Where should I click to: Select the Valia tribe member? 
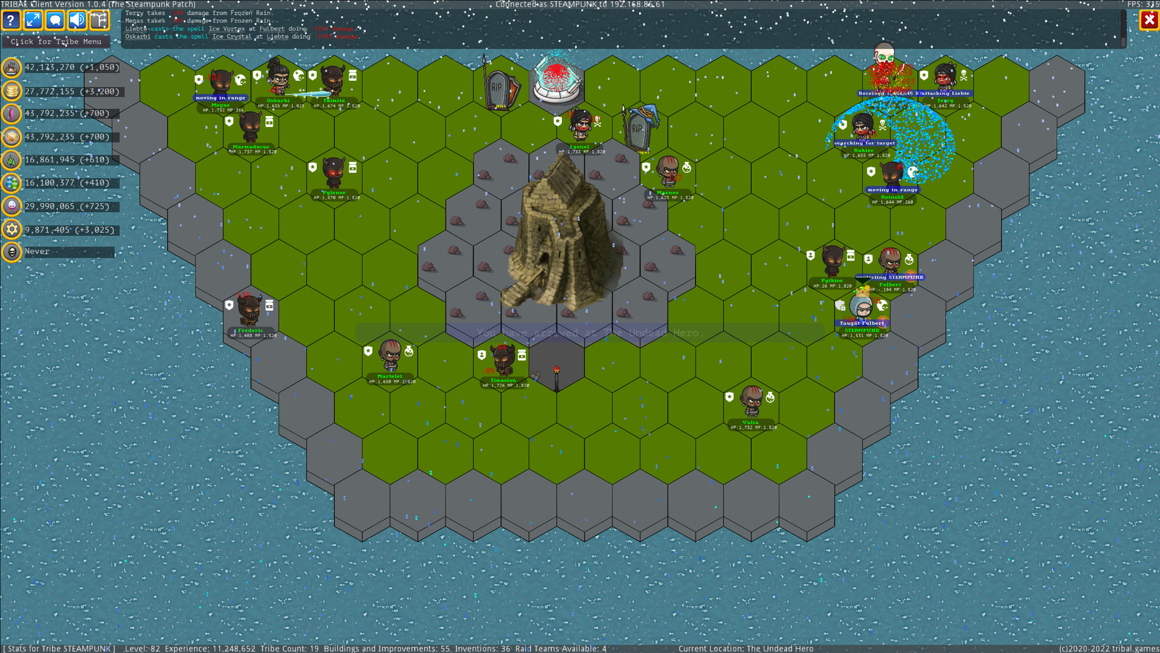click(x=751, y=401)
